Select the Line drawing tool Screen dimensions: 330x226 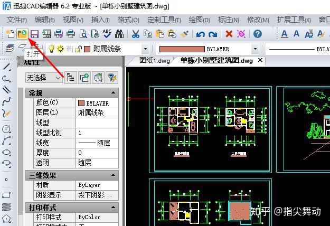tap(6, 67)
